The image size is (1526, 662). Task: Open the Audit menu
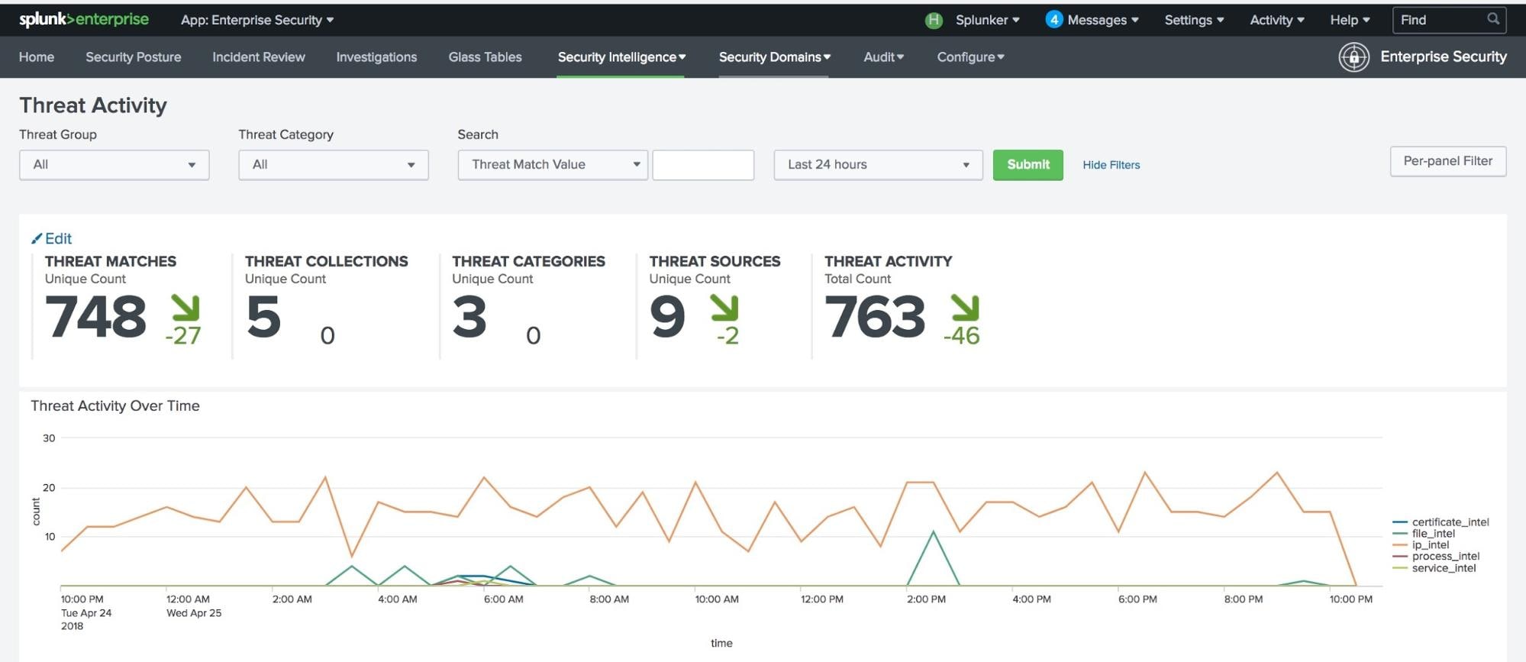point(883,57)
